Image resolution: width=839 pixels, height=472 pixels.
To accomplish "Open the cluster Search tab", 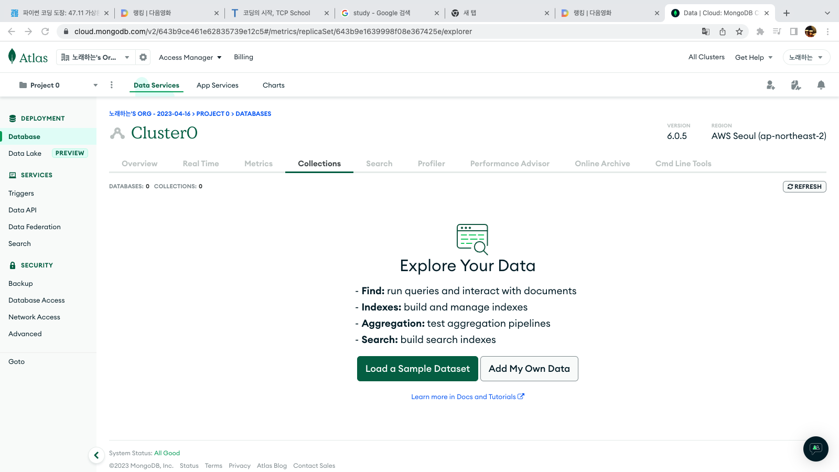I will point(379,164).
